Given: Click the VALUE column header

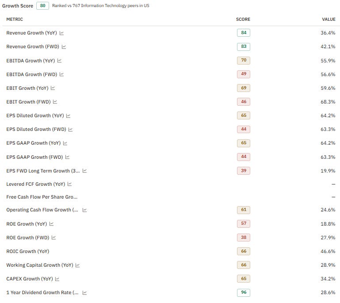Looking at the screenshot, I should tap(329, 19).
